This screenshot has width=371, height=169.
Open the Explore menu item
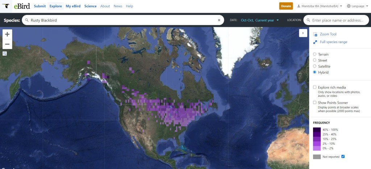(x=55, y=6)
